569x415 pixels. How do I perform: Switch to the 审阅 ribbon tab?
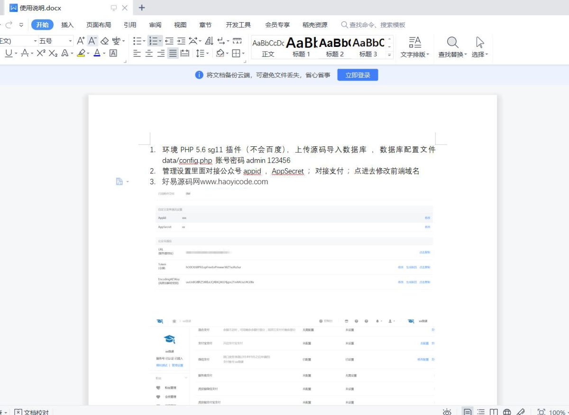155,25
